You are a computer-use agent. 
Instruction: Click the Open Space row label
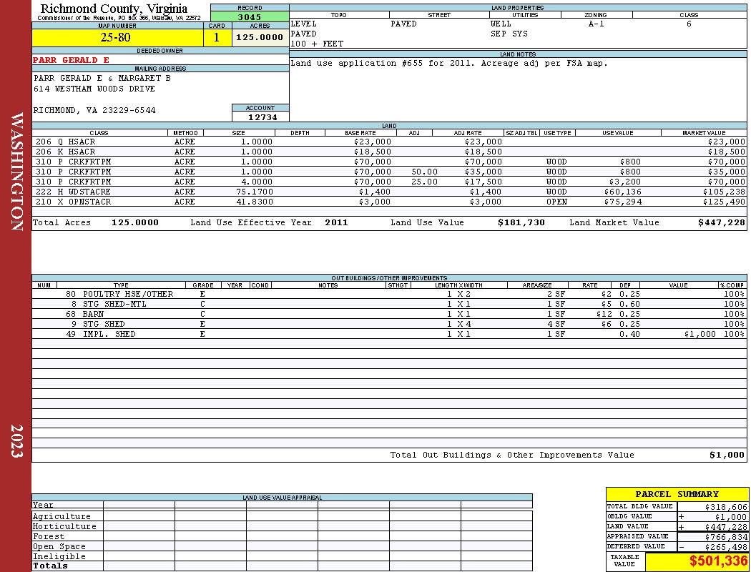[x=59, y=546]
